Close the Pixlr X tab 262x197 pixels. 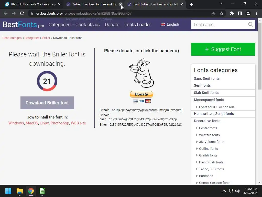59,4
